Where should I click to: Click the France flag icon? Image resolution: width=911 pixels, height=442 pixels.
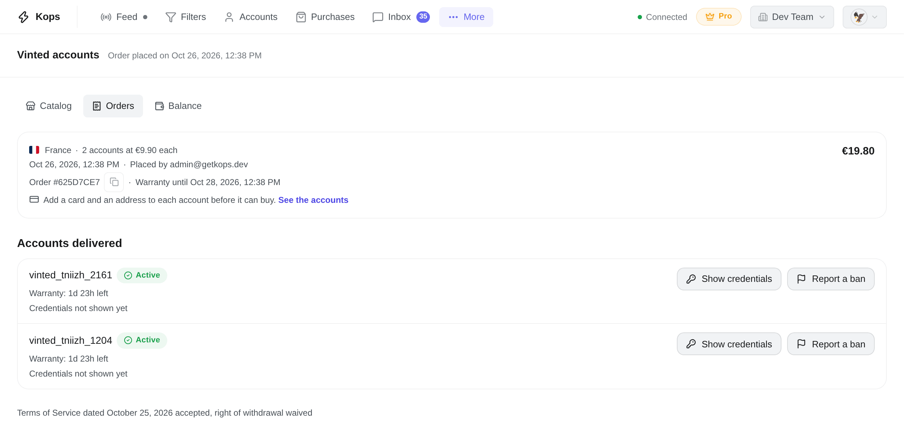pyautogui.click(x=34, y=150)
